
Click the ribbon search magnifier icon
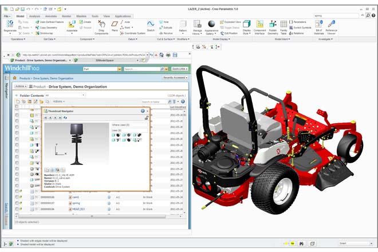[x=368, y=15]
